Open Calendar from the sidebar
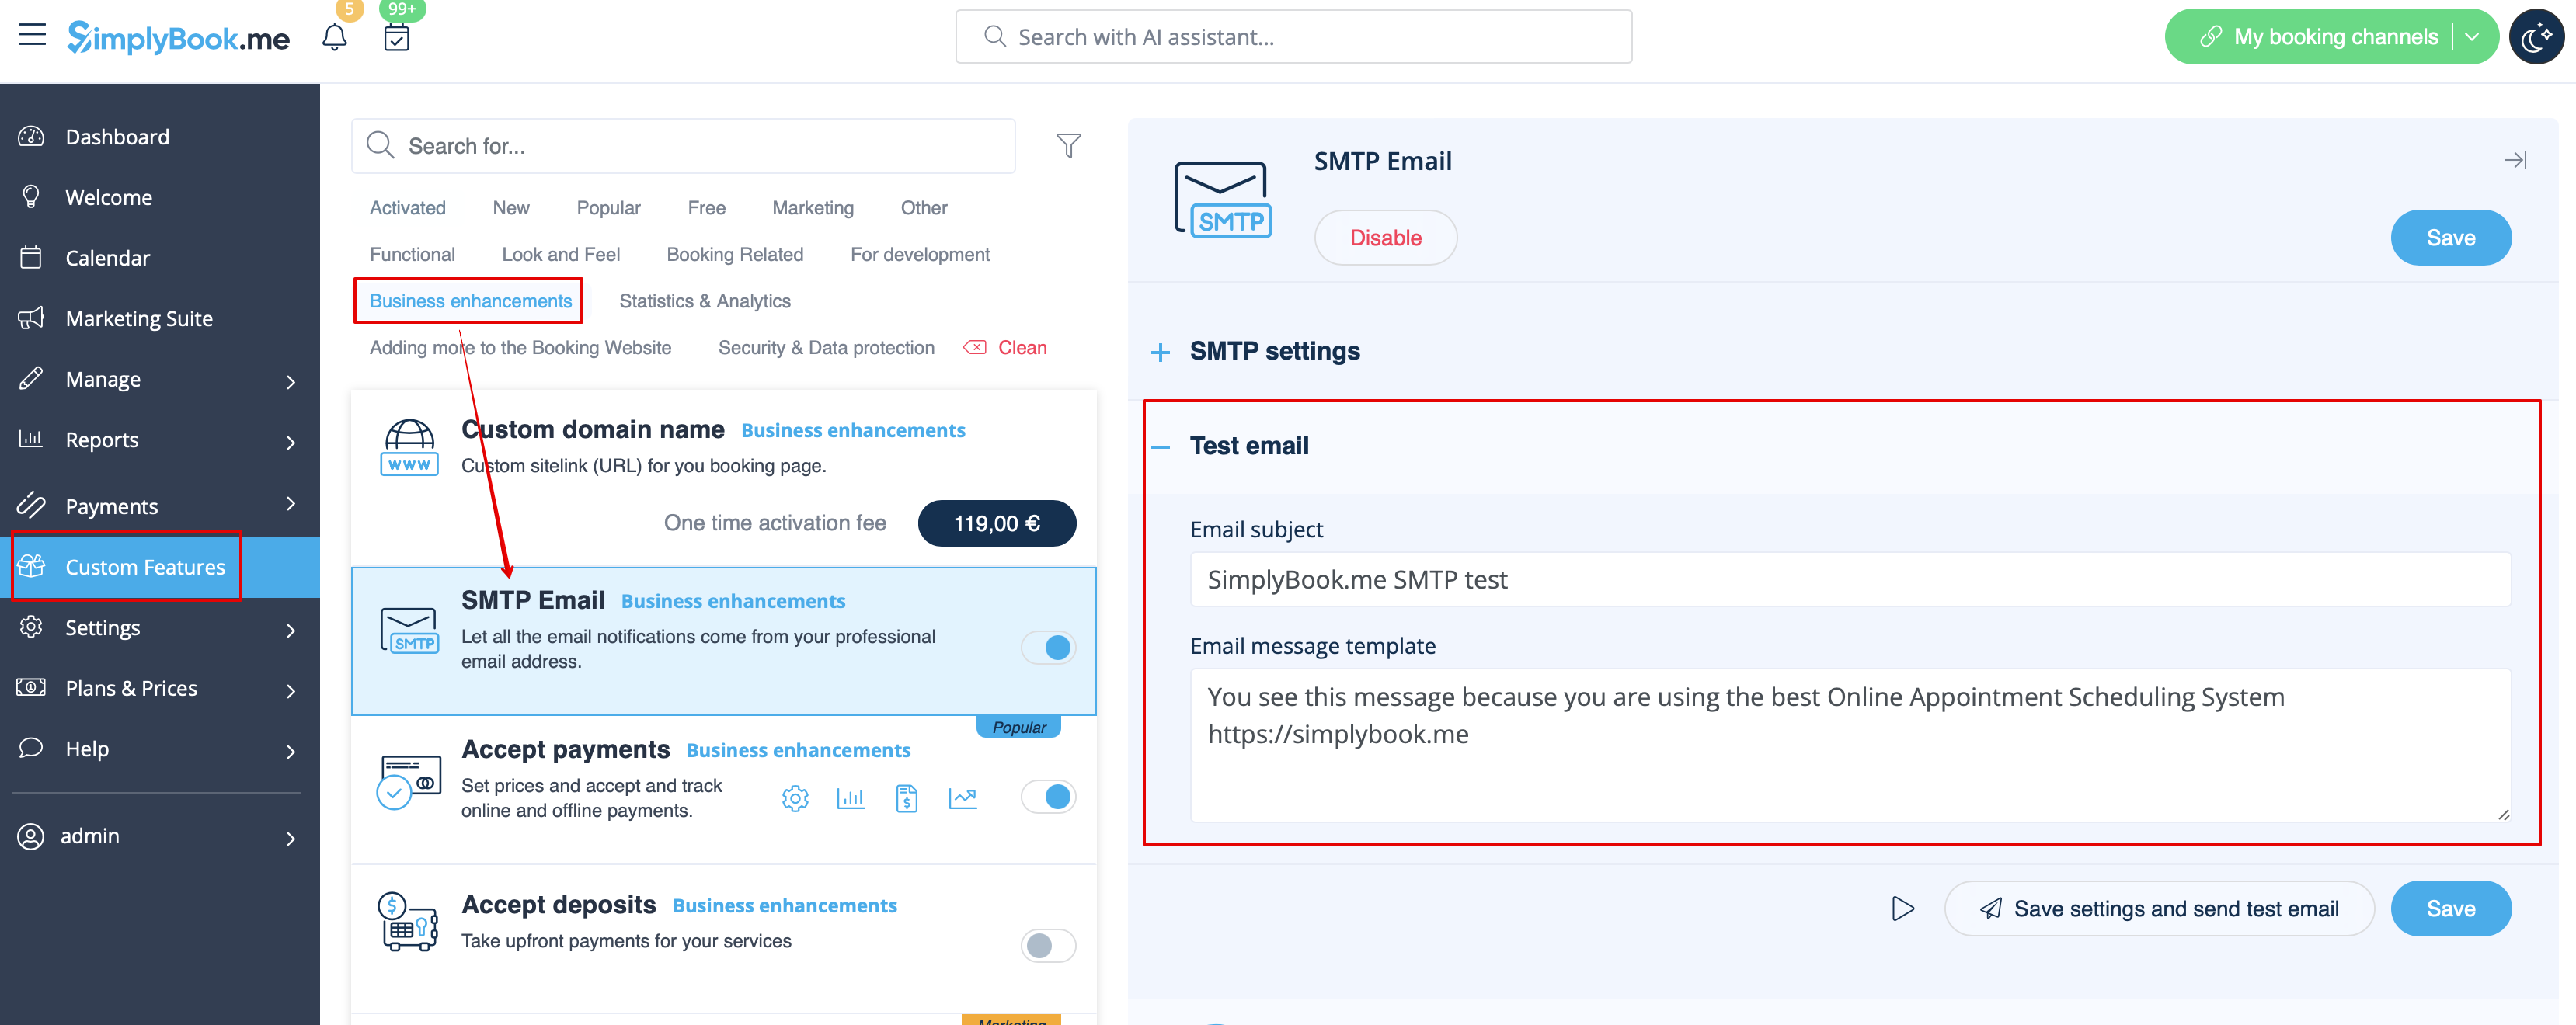 point(107,258)
